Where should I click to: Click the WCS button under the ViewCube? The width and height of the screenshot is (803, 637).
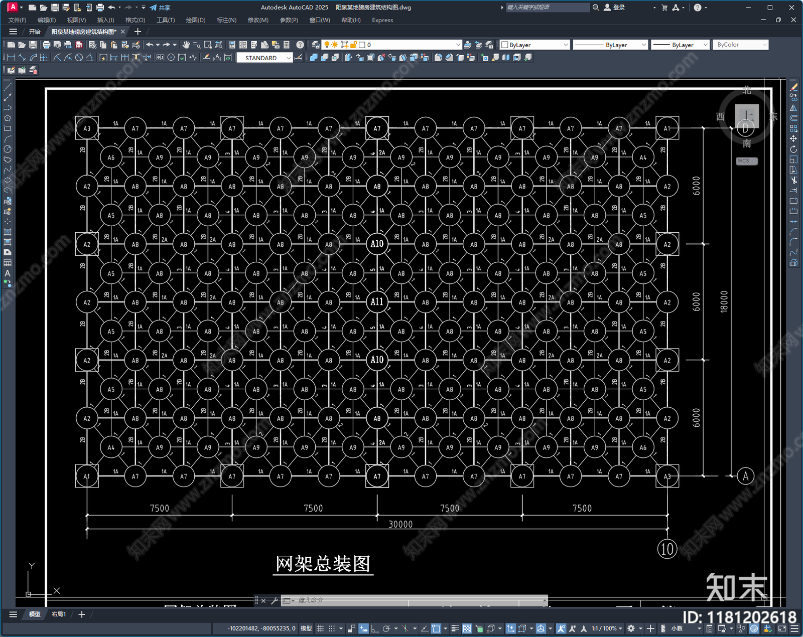(x=747, y=161)
